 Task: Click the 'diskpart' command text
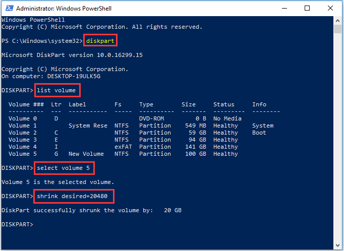[100, 41]
